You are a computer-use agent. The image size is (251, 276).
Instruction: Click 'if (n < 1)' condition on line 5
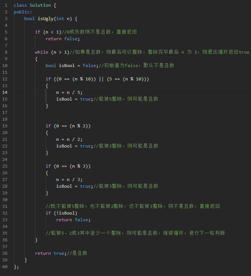click(48, 32)
